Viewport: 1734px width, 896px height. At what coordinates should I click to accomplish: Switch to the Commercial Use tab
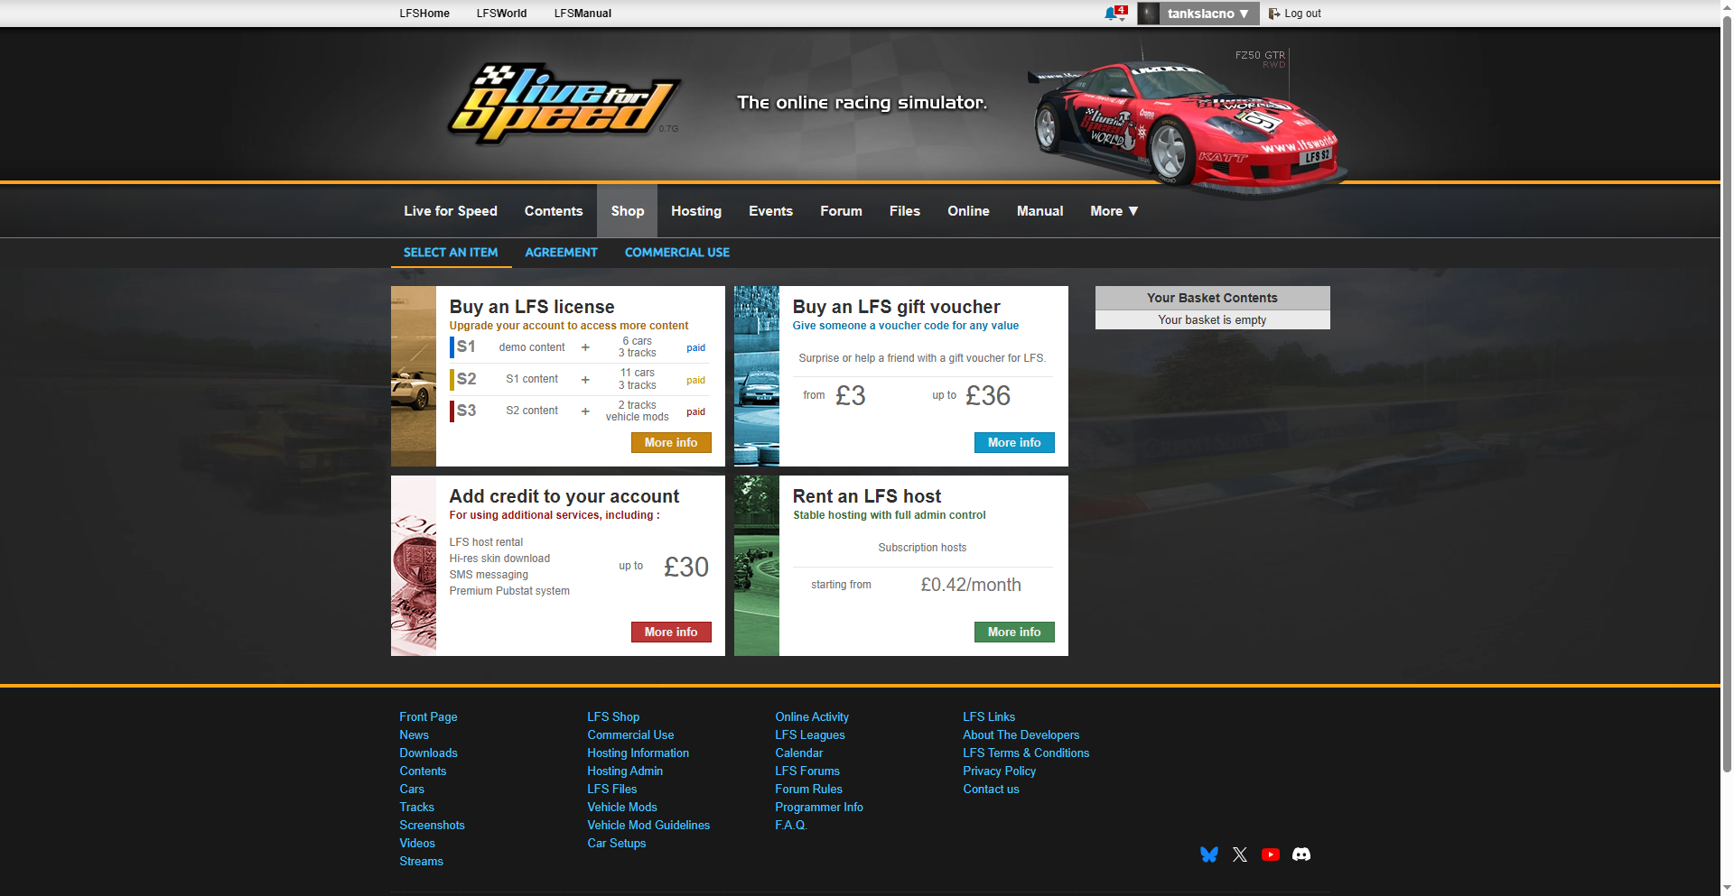[x=677, y=253]
